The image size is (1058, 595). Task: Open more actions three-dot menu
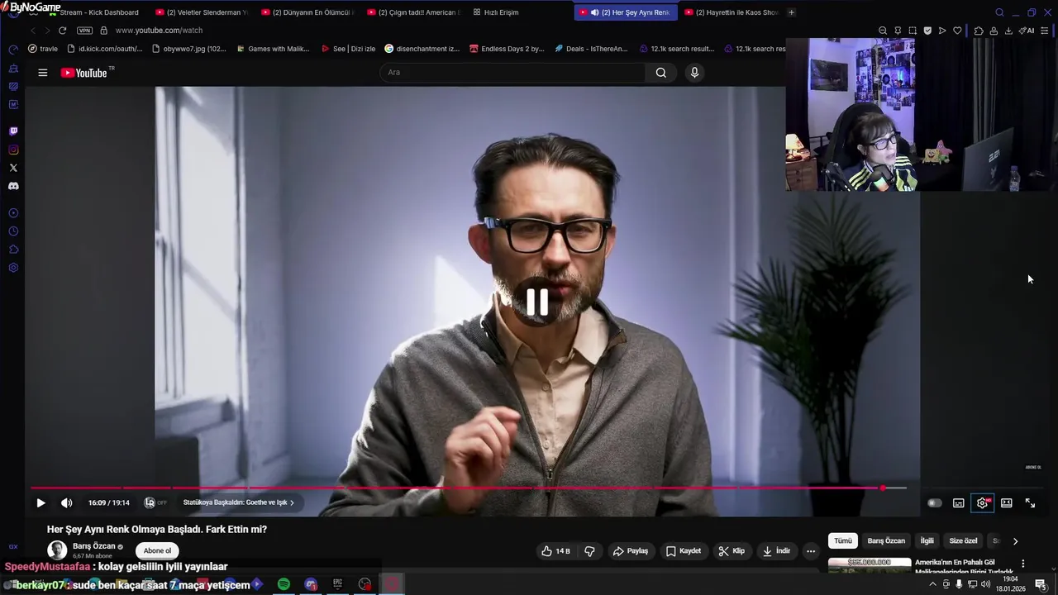pos(811,551)
